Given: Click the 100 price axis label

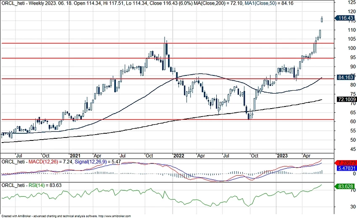Looking at the screenshot, I should [x=352, y=48].
